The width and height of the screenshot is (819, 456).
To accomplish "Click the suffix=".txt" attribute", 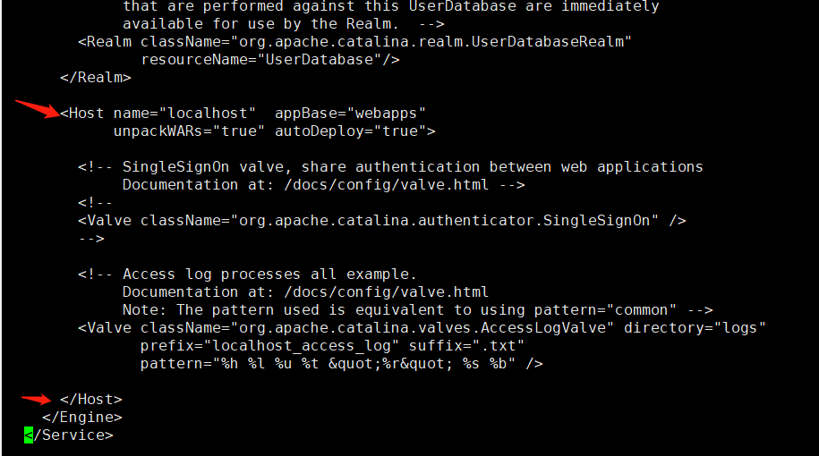I will tap(466, 346).
